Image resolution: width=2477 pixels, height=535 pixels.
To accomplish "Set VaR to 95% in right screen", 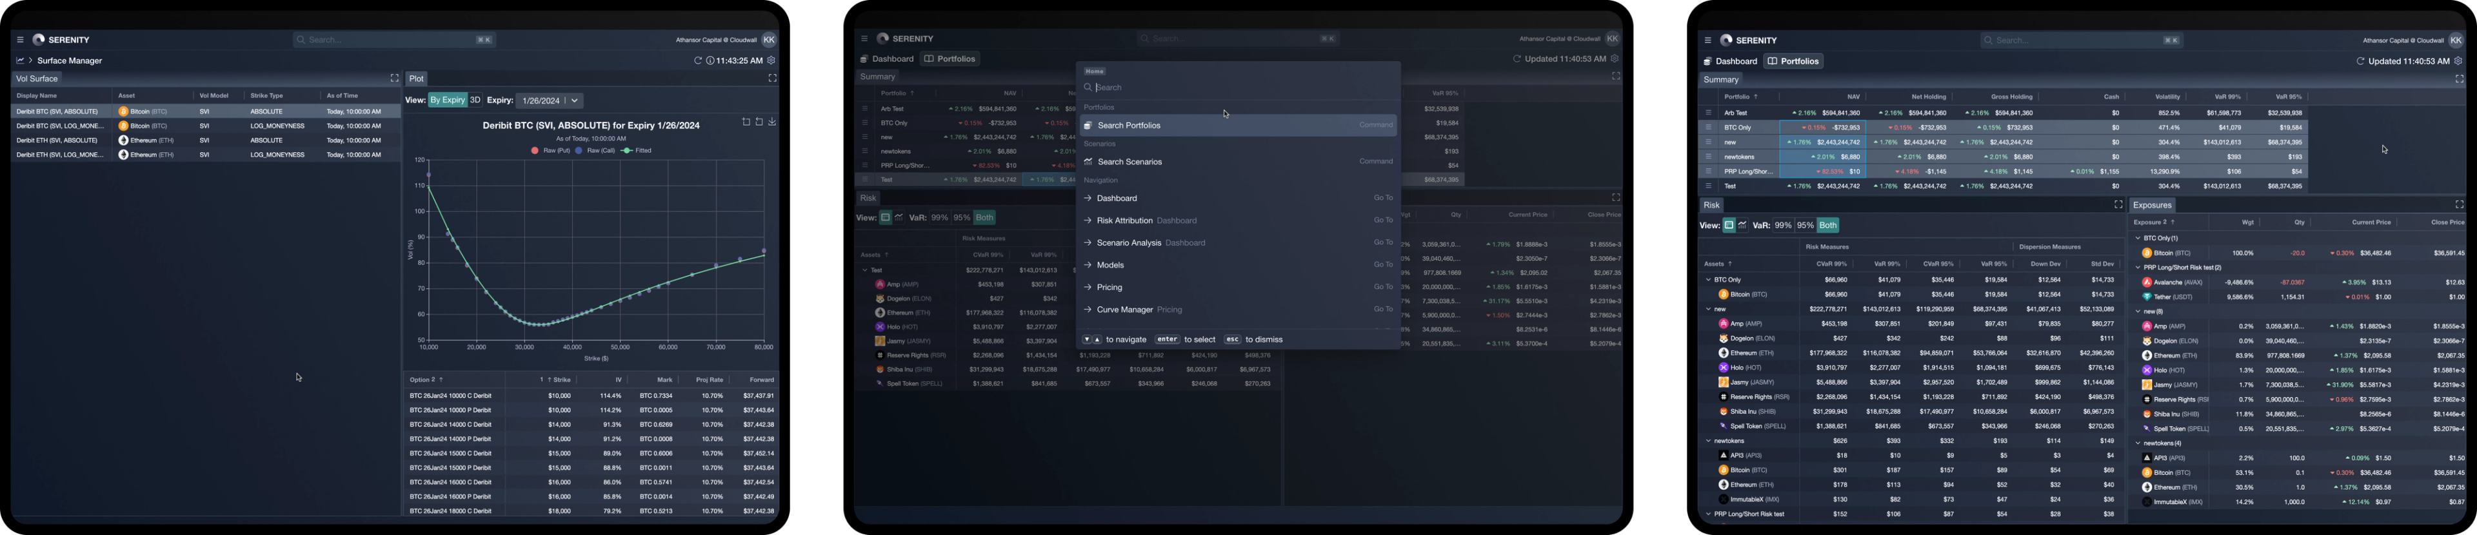I will pyautogui.click(x=1805, y=226).
